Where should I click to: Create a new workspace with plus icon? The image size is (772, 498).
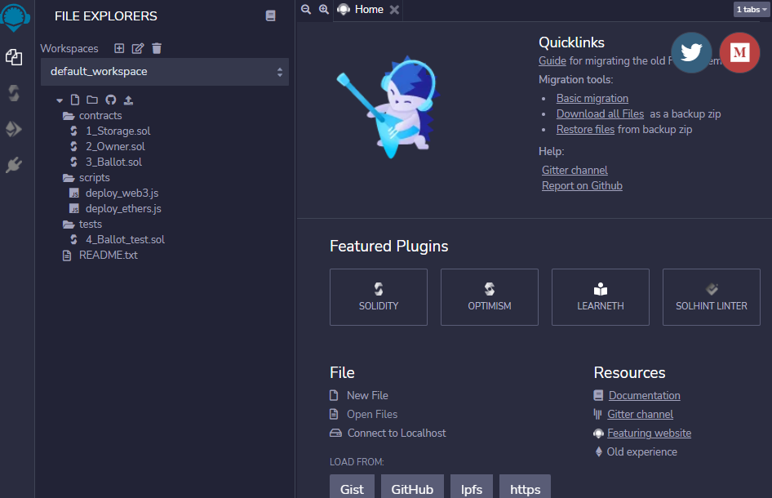(x=119, y=48)
